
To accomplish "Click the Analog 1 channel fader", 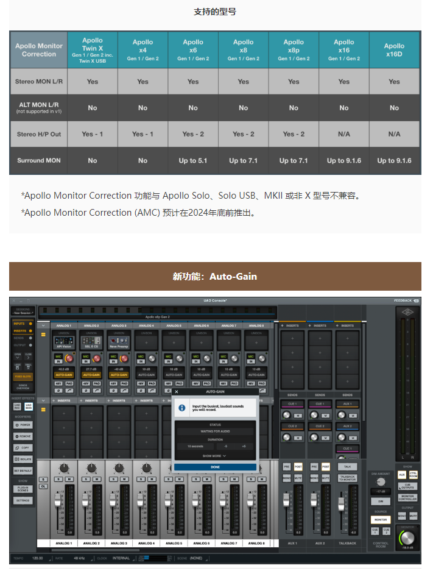I will [x=58, y=500].
